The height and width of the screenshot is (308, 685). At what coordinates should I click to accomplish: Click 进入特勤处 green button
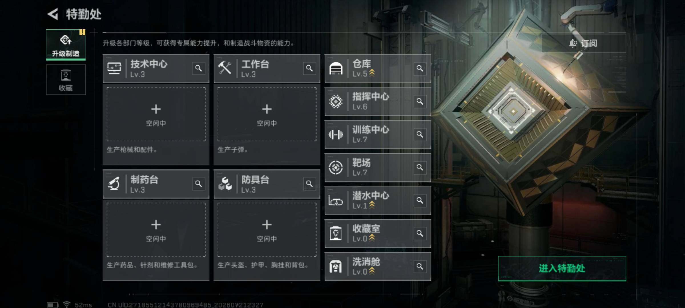[562, 268]
